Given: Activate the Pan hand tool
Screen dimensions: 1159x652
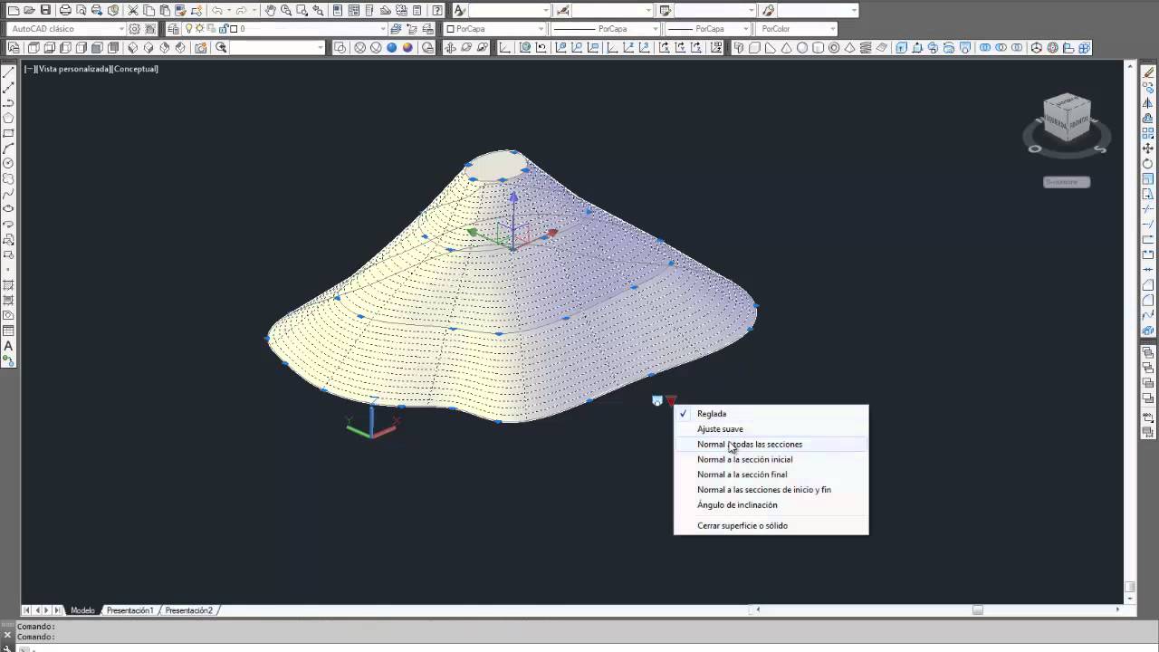Looking at the screenshot, I should click(270, 10).
